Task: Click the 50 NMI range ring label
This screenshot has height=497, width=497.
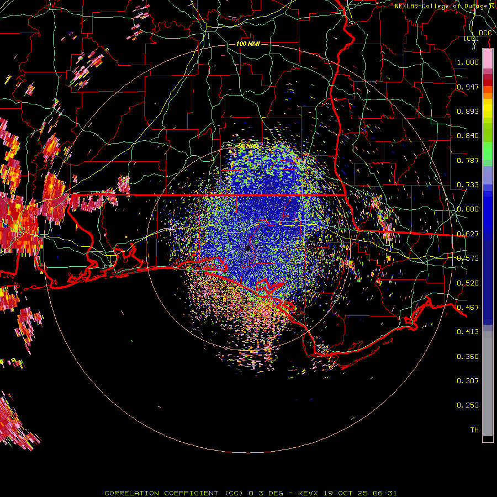Action: (248, 146)
